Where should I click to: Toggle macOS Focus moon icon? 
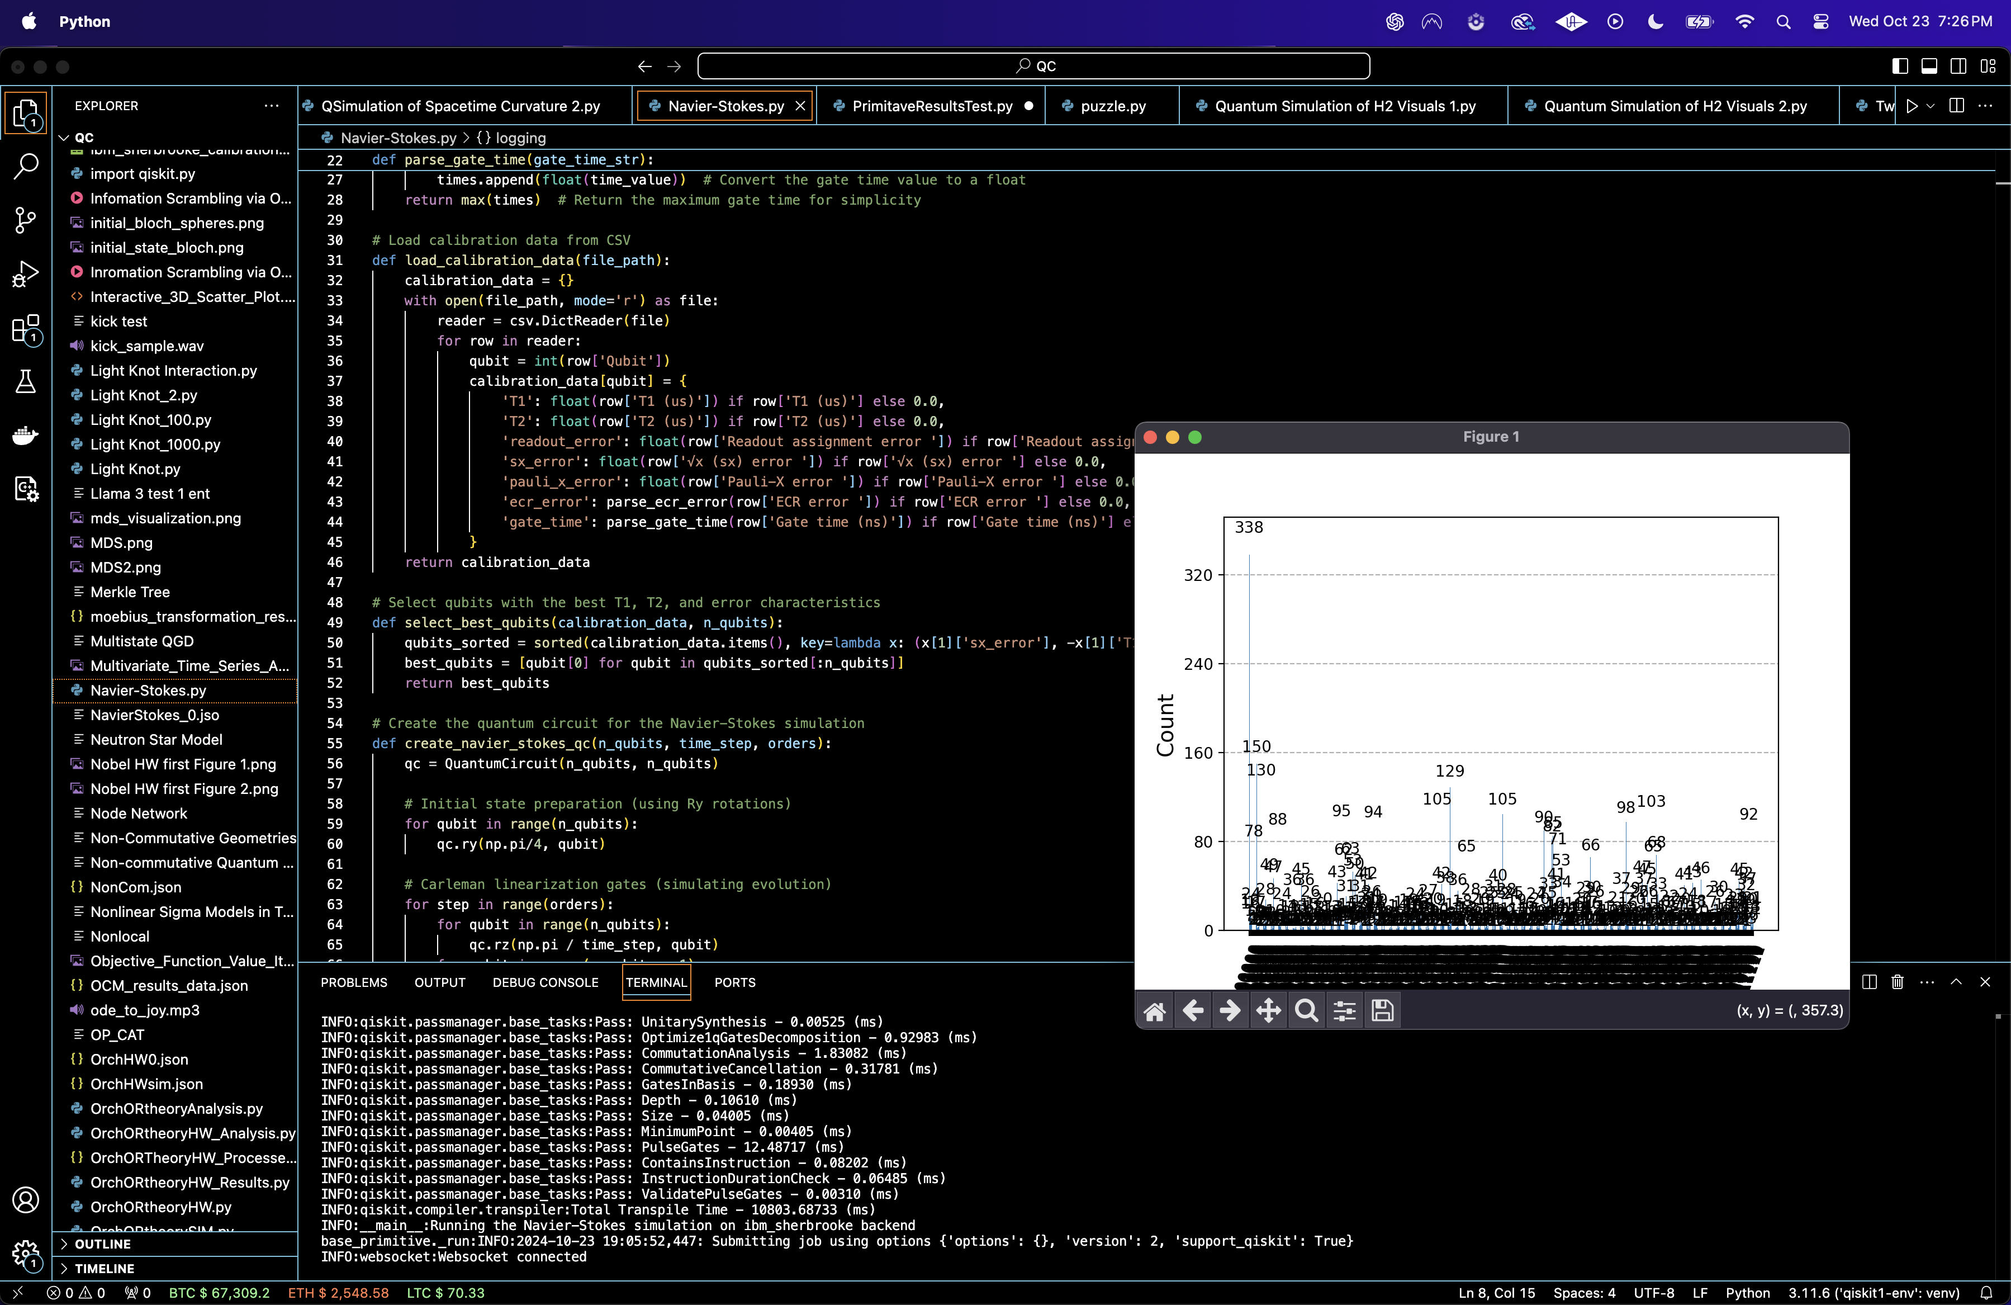[x=1656, y=22]
